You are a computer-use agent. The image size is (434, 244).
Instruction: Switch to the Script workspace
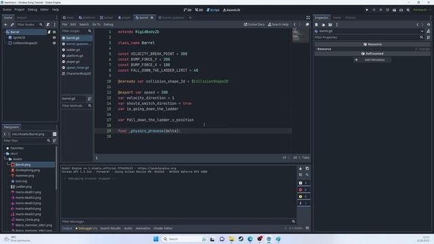click(x=212, y=10)
